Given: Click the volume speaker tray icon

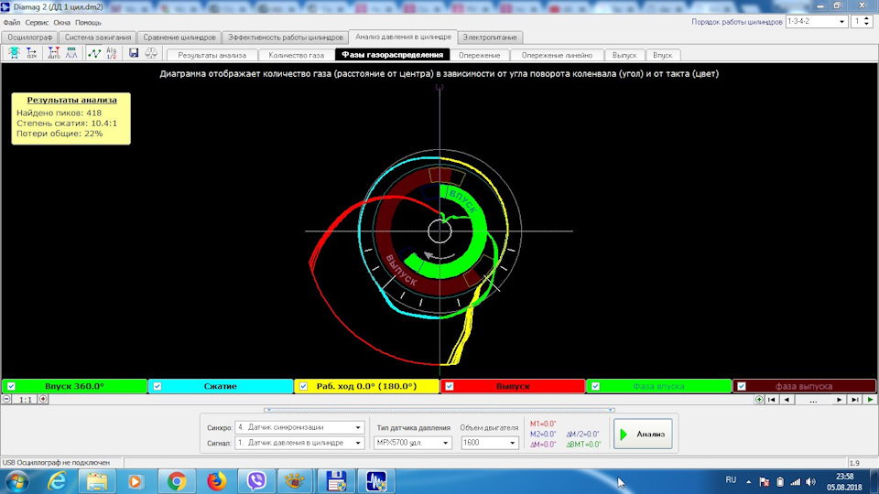Looking at the screenshot, I should [810, 482].
